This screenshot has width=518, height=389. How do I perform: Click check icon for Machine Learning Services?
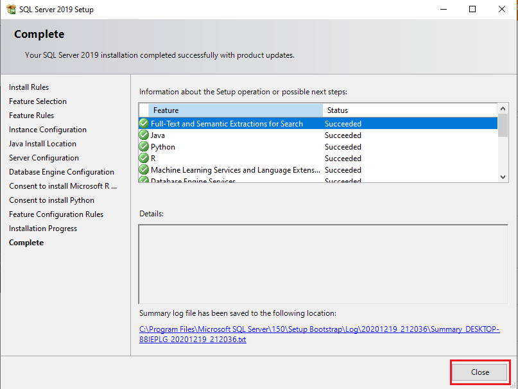point(144,169)
